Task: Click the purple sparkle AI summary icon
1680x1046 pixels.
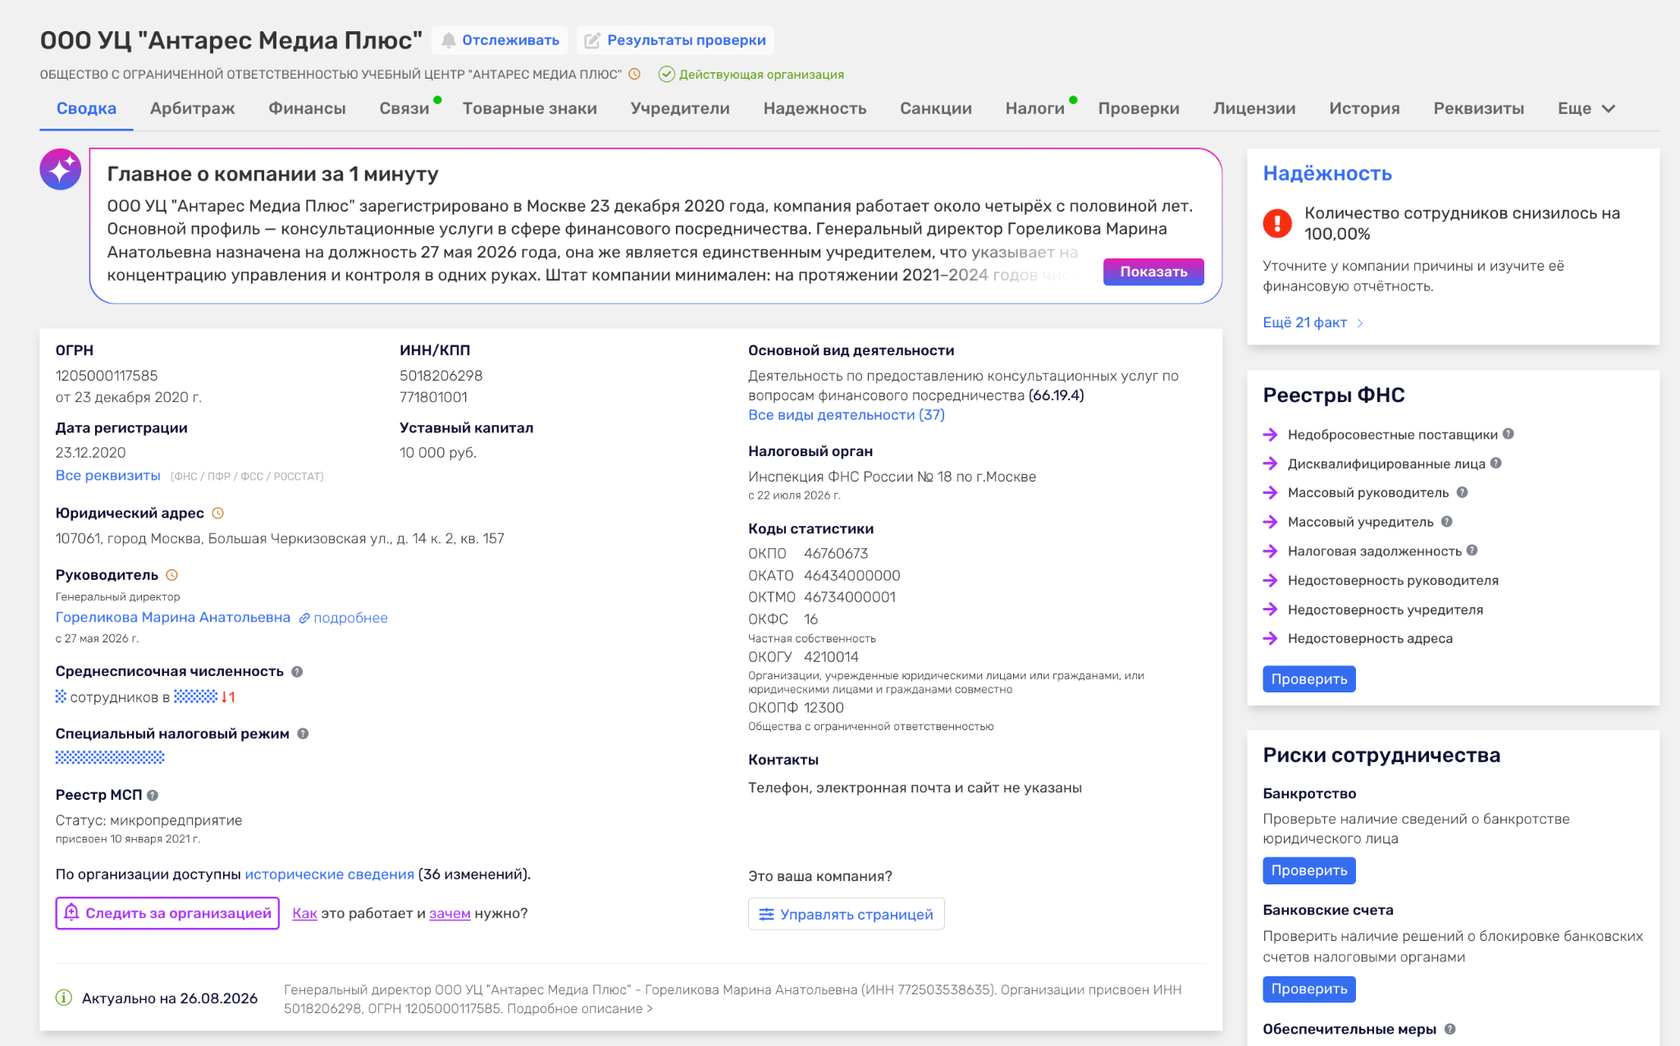Action: [x=61, y=170]
